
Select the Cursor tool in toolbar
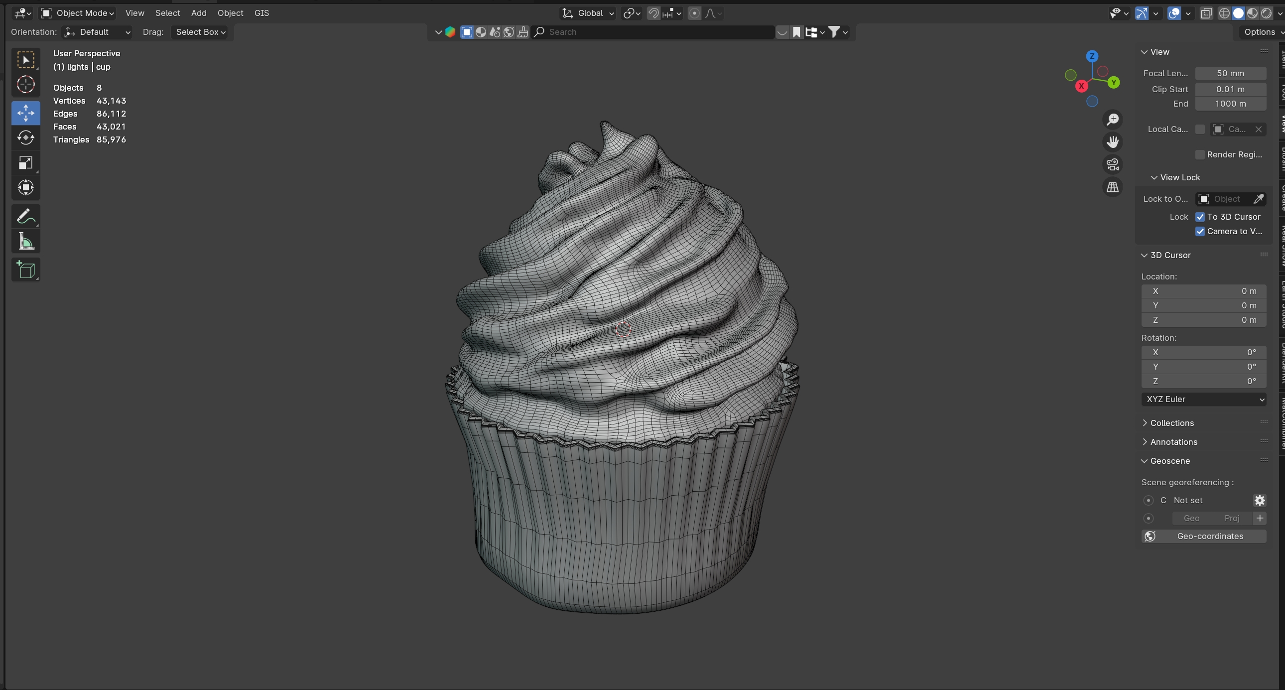25,85
